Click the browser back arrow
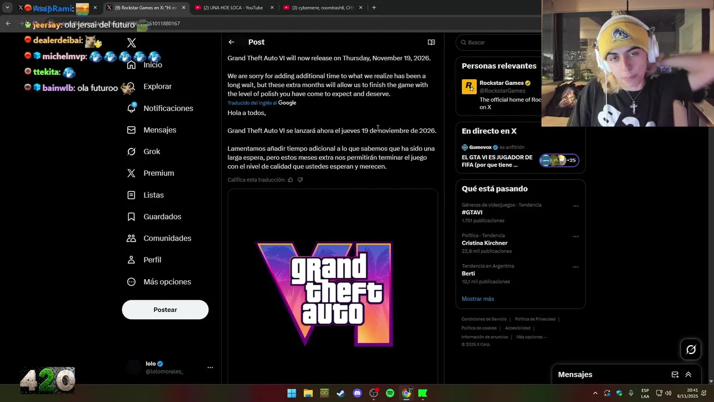Viewport: 714px width, 402px height. point(8,23)
